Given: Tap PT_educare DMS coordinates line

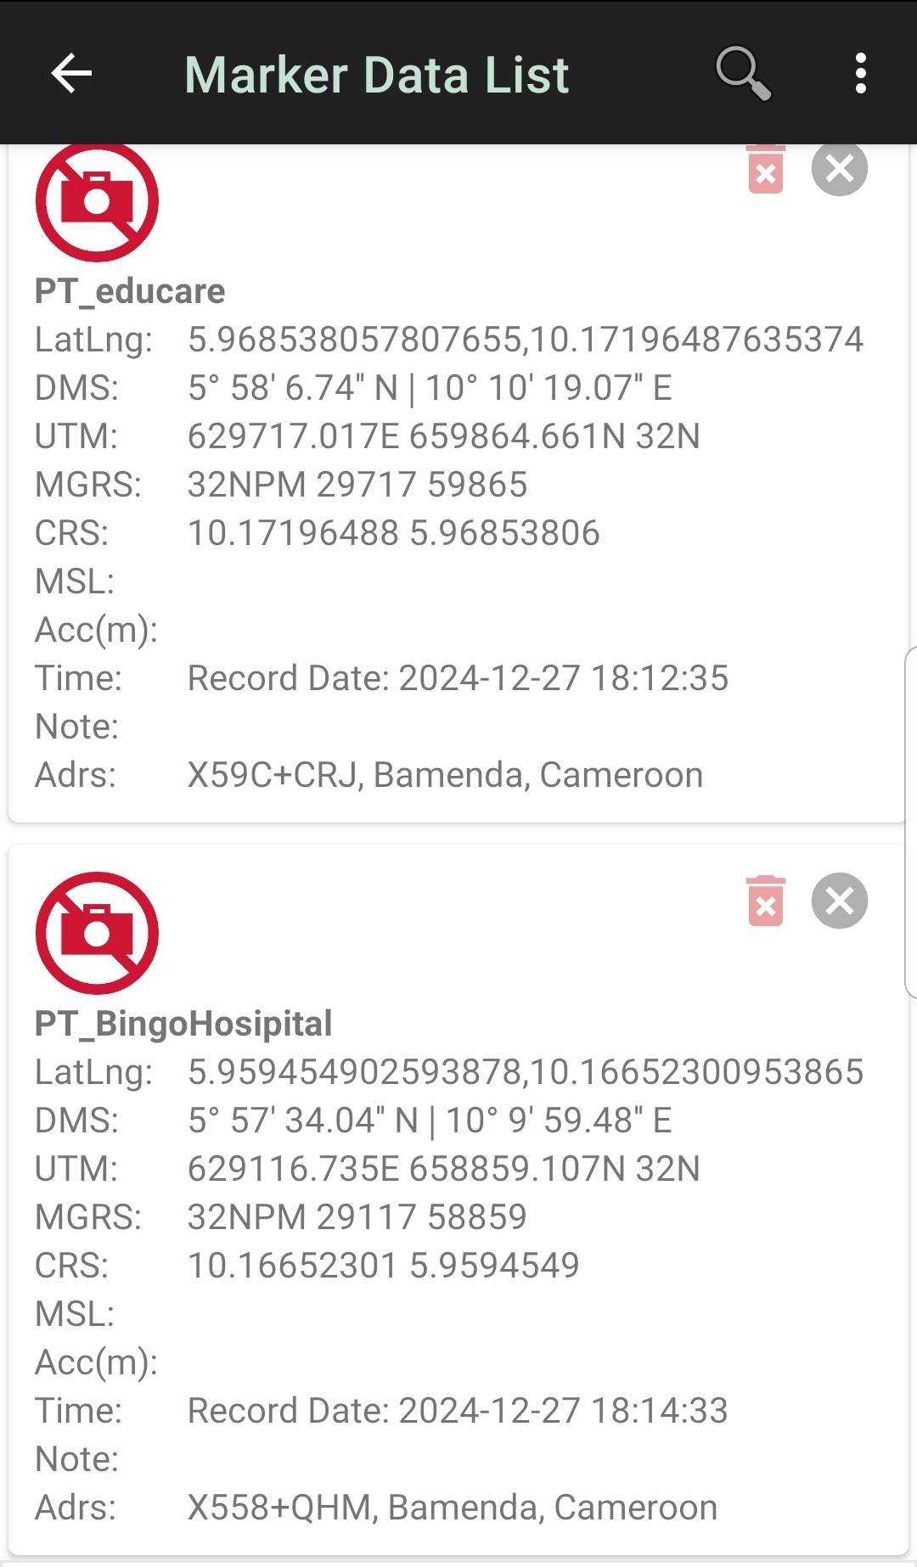Looking at the screenshot, I should (430, 388).
